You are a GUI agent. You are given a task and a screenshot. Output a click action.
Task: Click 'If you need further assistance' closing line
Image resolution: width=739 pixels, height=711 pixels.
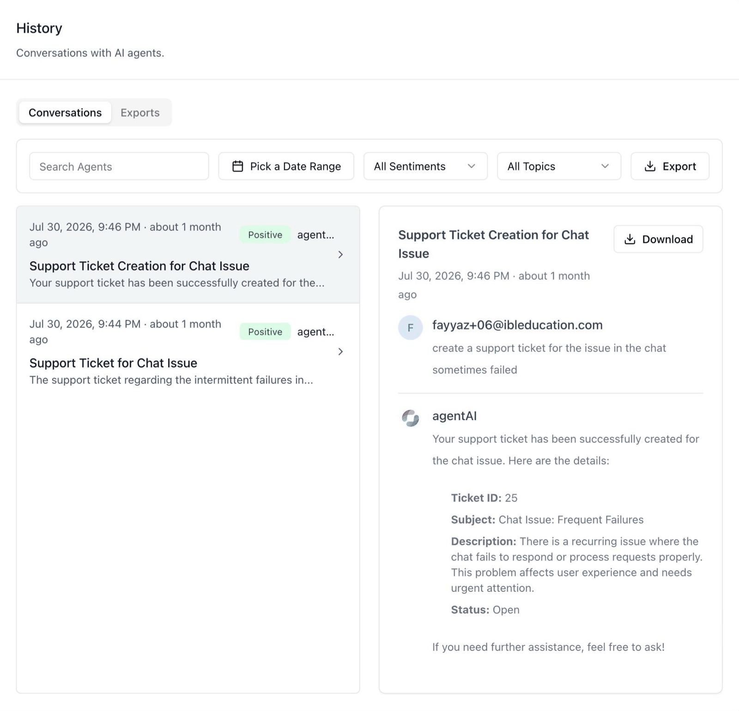click(x=548, y=647)
